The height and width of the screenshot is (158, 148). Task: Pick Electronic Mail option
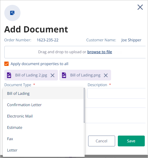[43, 116]
